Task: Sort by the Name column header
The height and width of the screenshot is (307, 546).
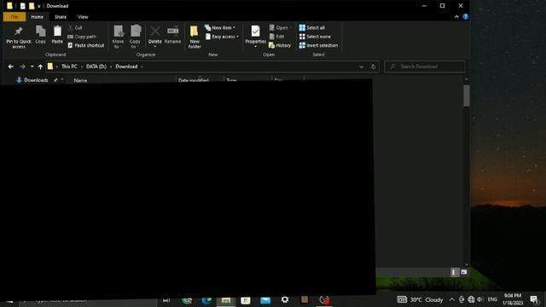Action: pyautogui.click(x=80, y=80)
